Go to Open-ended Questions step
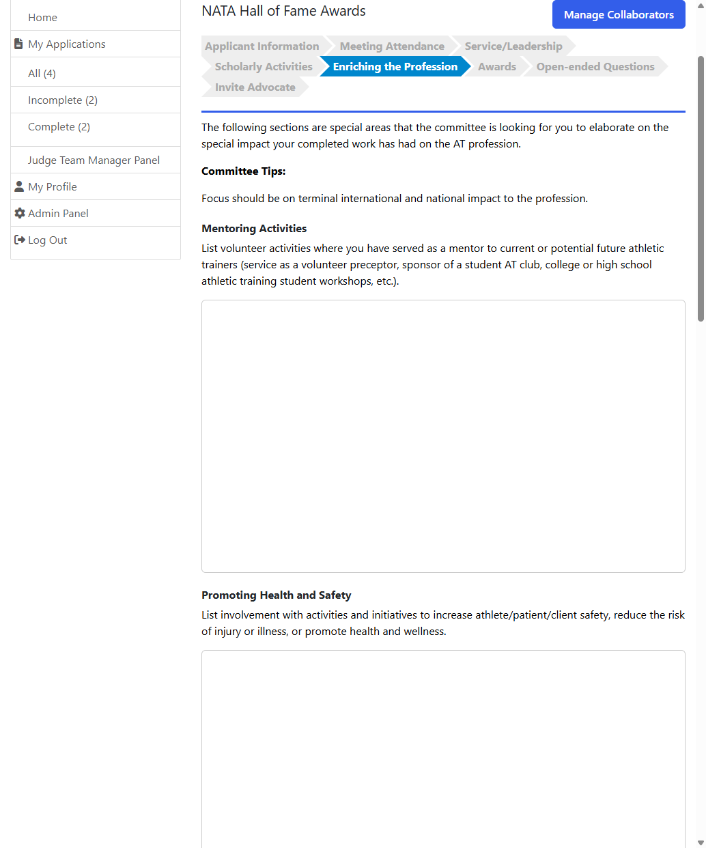Screen dimensions: 706x848 coord(595,66)
